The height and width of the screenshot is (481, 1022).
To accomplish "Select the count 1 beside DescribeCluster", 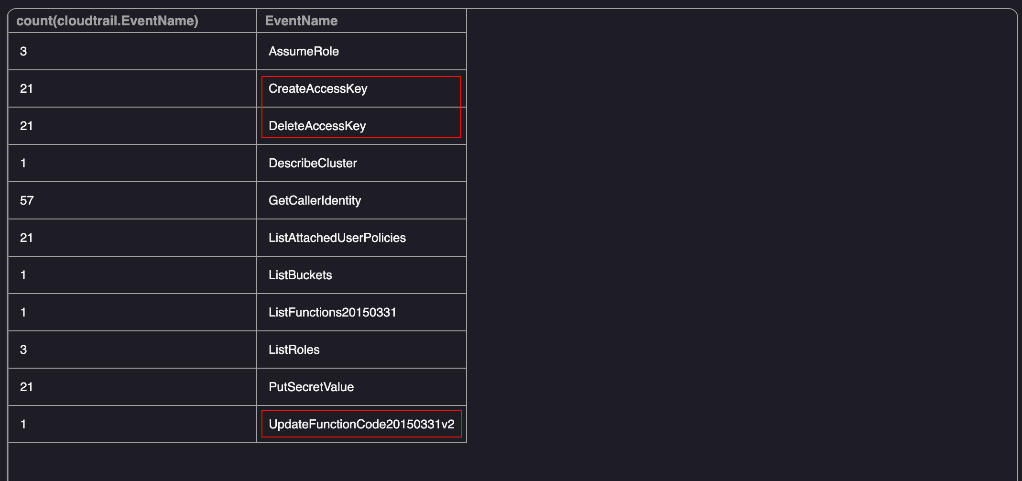I will [x=23, y=164].
